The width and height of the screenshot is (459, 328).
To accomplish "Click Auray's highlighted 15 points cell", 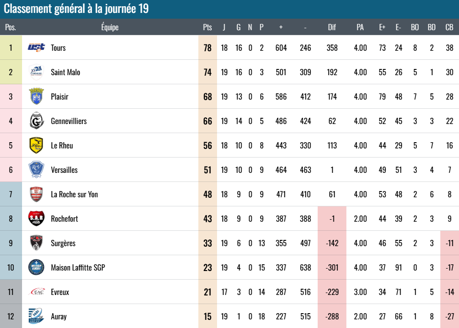I will pos(207,316).
